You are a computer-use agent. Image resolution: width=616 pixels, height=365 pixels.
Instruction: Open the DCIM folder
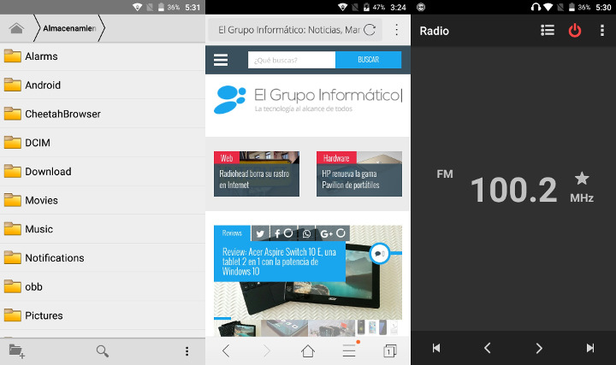pos(103,143)
